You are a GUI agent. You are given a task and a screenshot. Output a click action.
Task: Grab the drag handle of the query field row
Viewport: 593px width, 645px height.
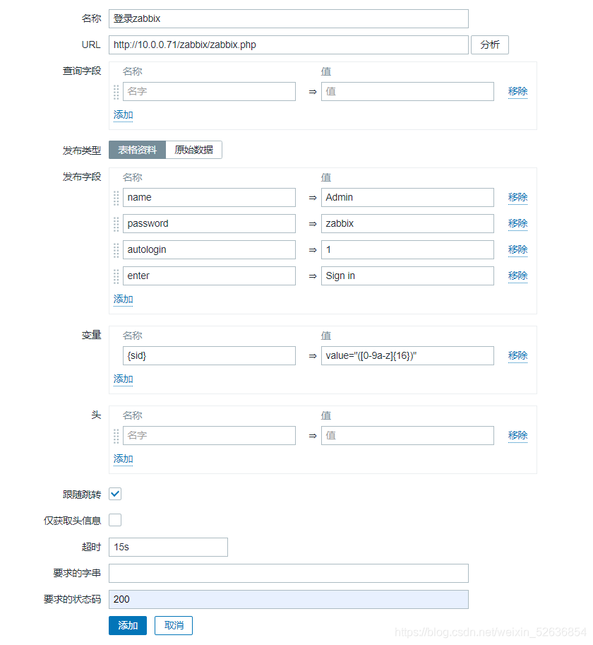[x=116, y=92]
